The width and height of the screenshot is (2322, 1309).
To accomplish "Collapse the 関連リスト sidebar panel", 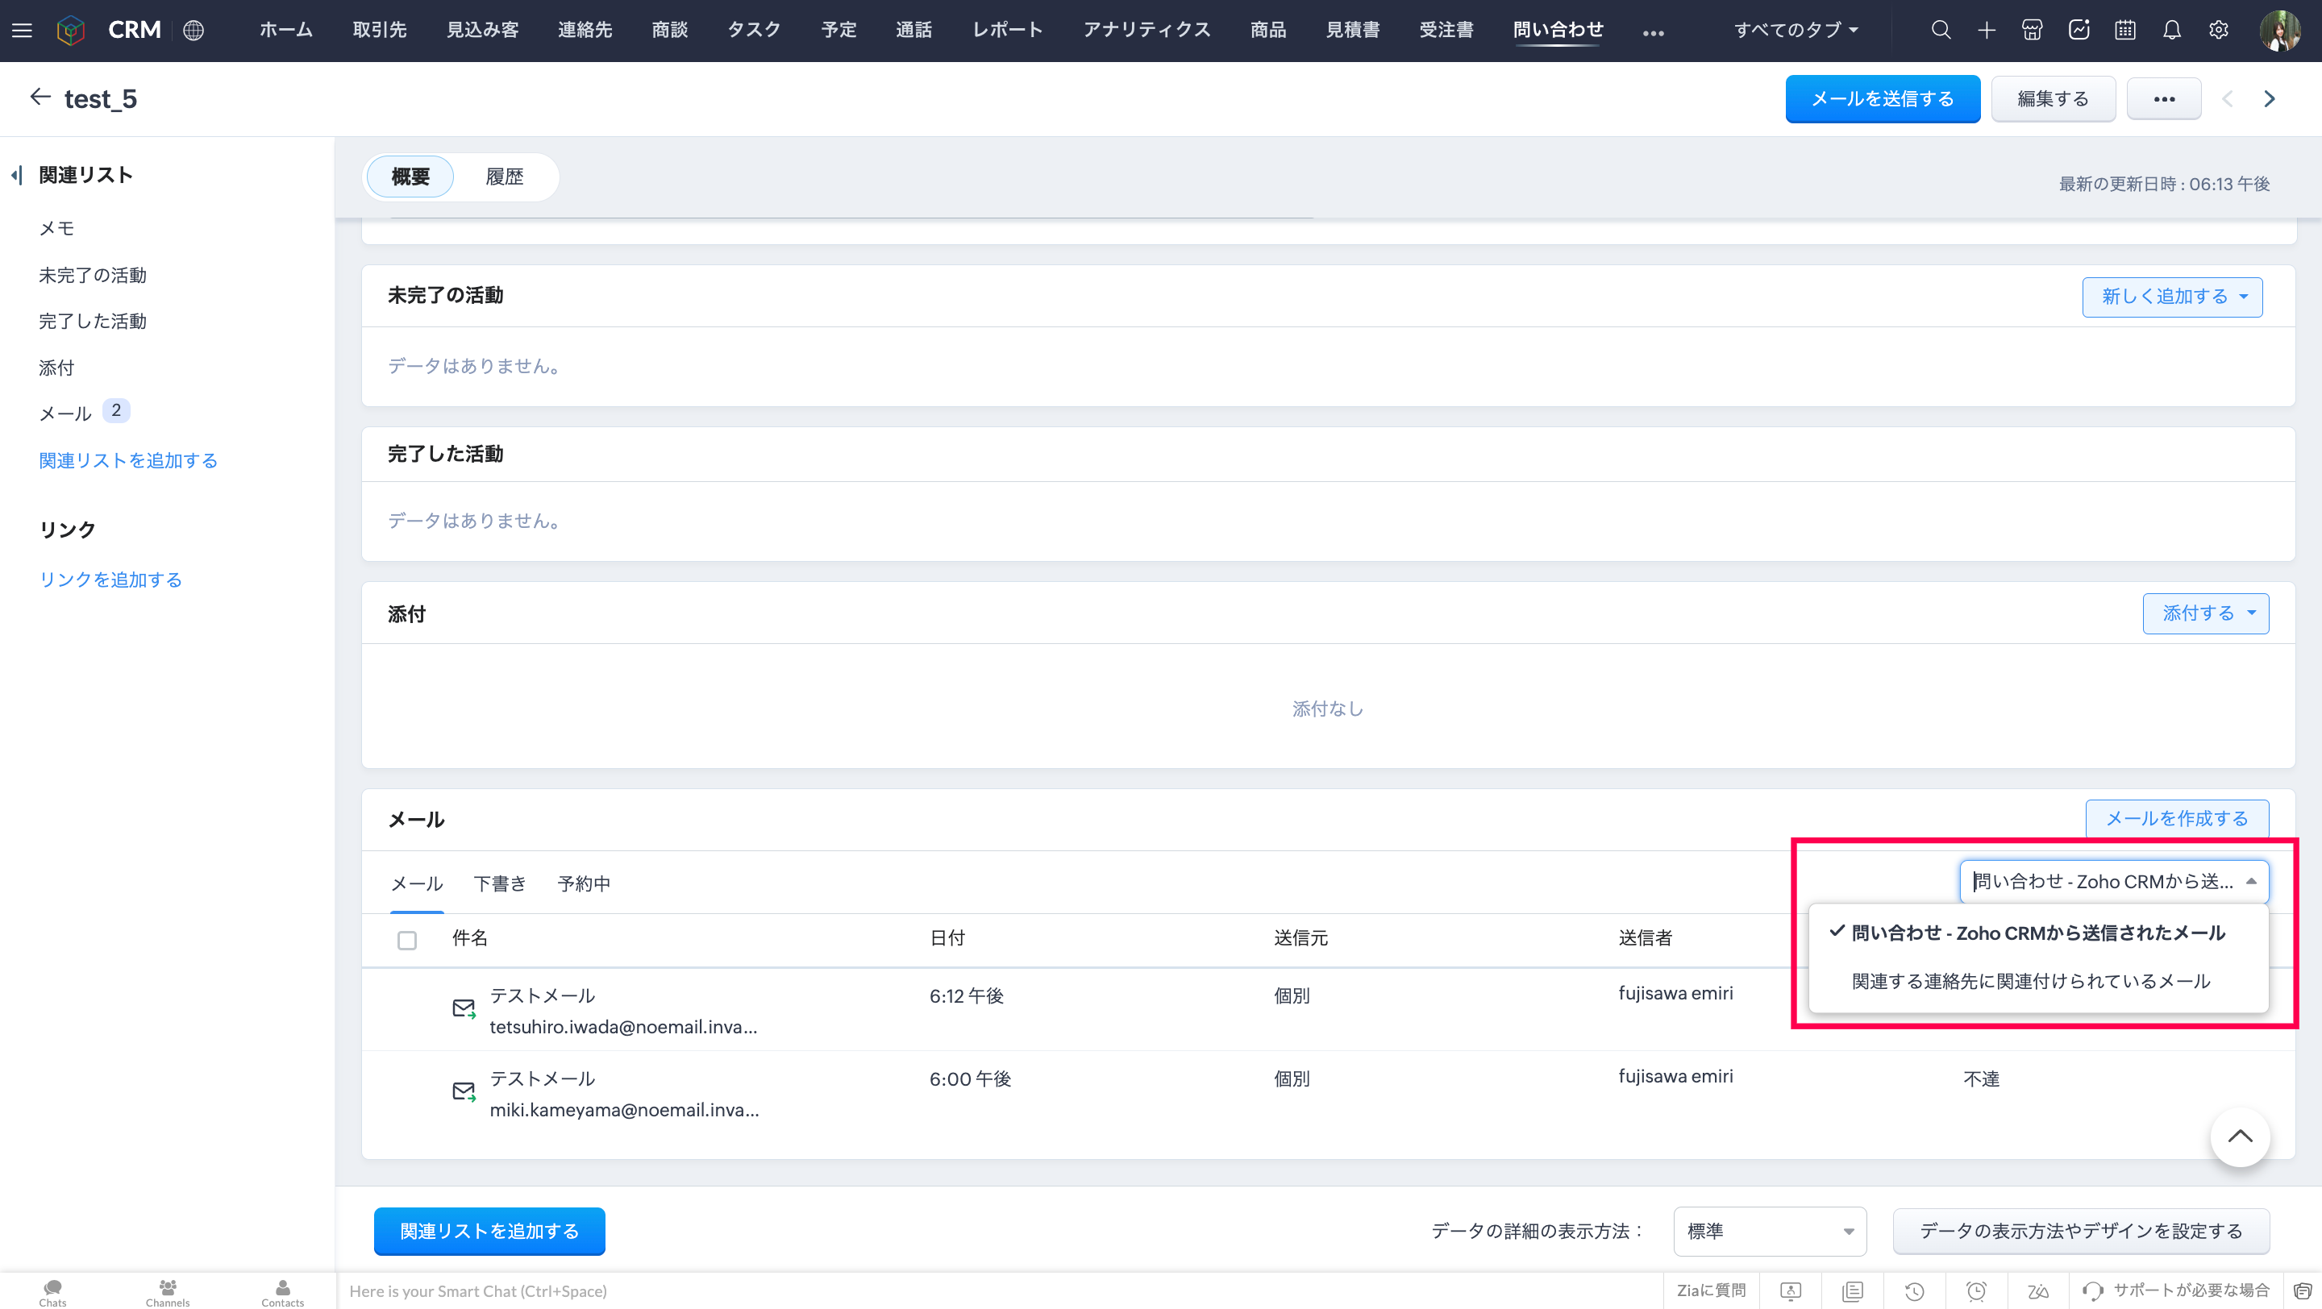I will 16,175.
